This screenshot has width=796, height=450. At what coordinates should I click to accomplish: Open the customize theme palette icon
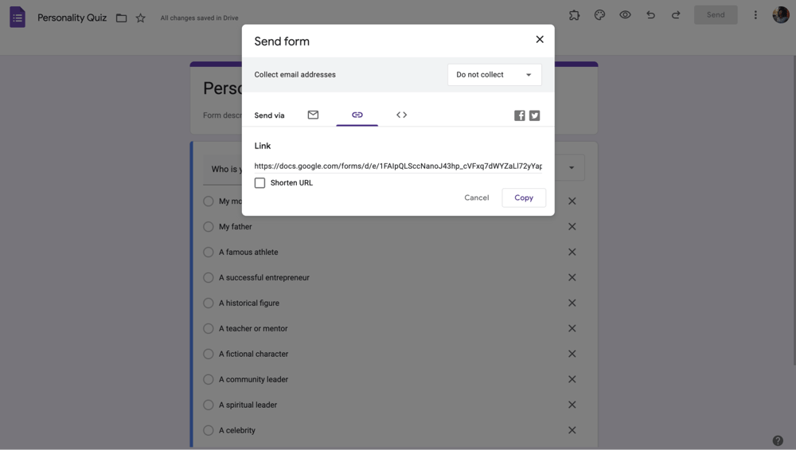click(x=599, y=15)
